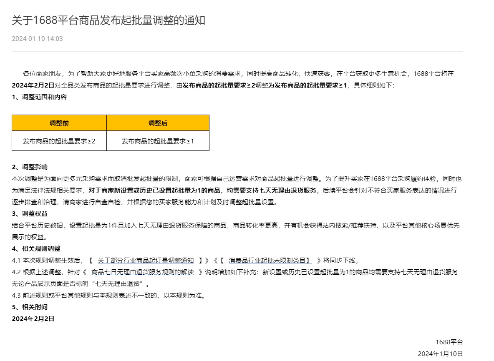Select the heading 2、调整影响
This screenshot has width=494, height=361.
pyautogui.click(x=30, y=167)
